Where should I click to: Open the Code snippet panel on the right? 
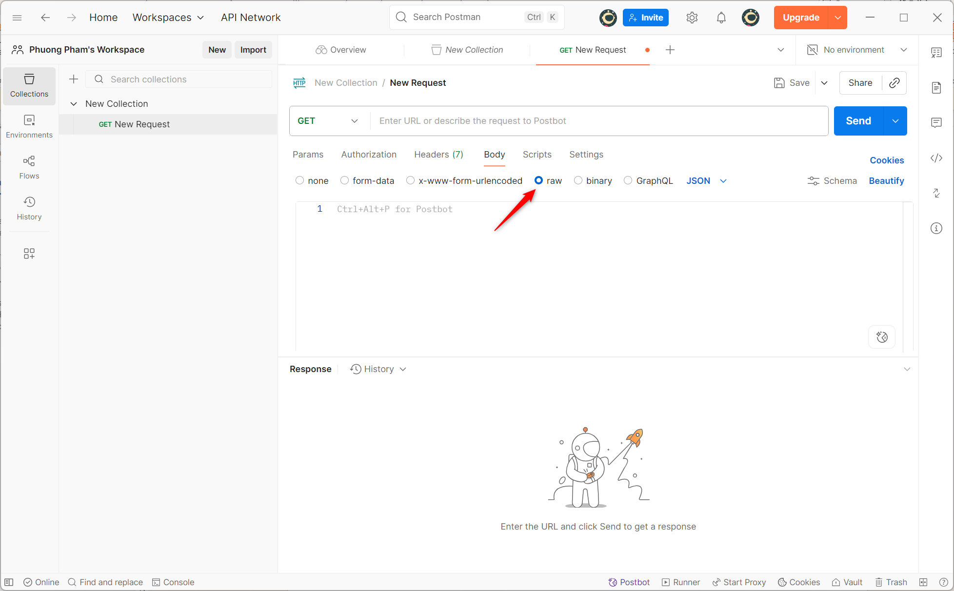tap(936, 158)
